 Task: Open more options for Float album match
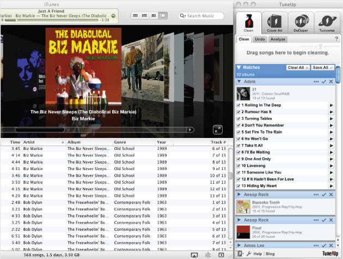point(316,220)
